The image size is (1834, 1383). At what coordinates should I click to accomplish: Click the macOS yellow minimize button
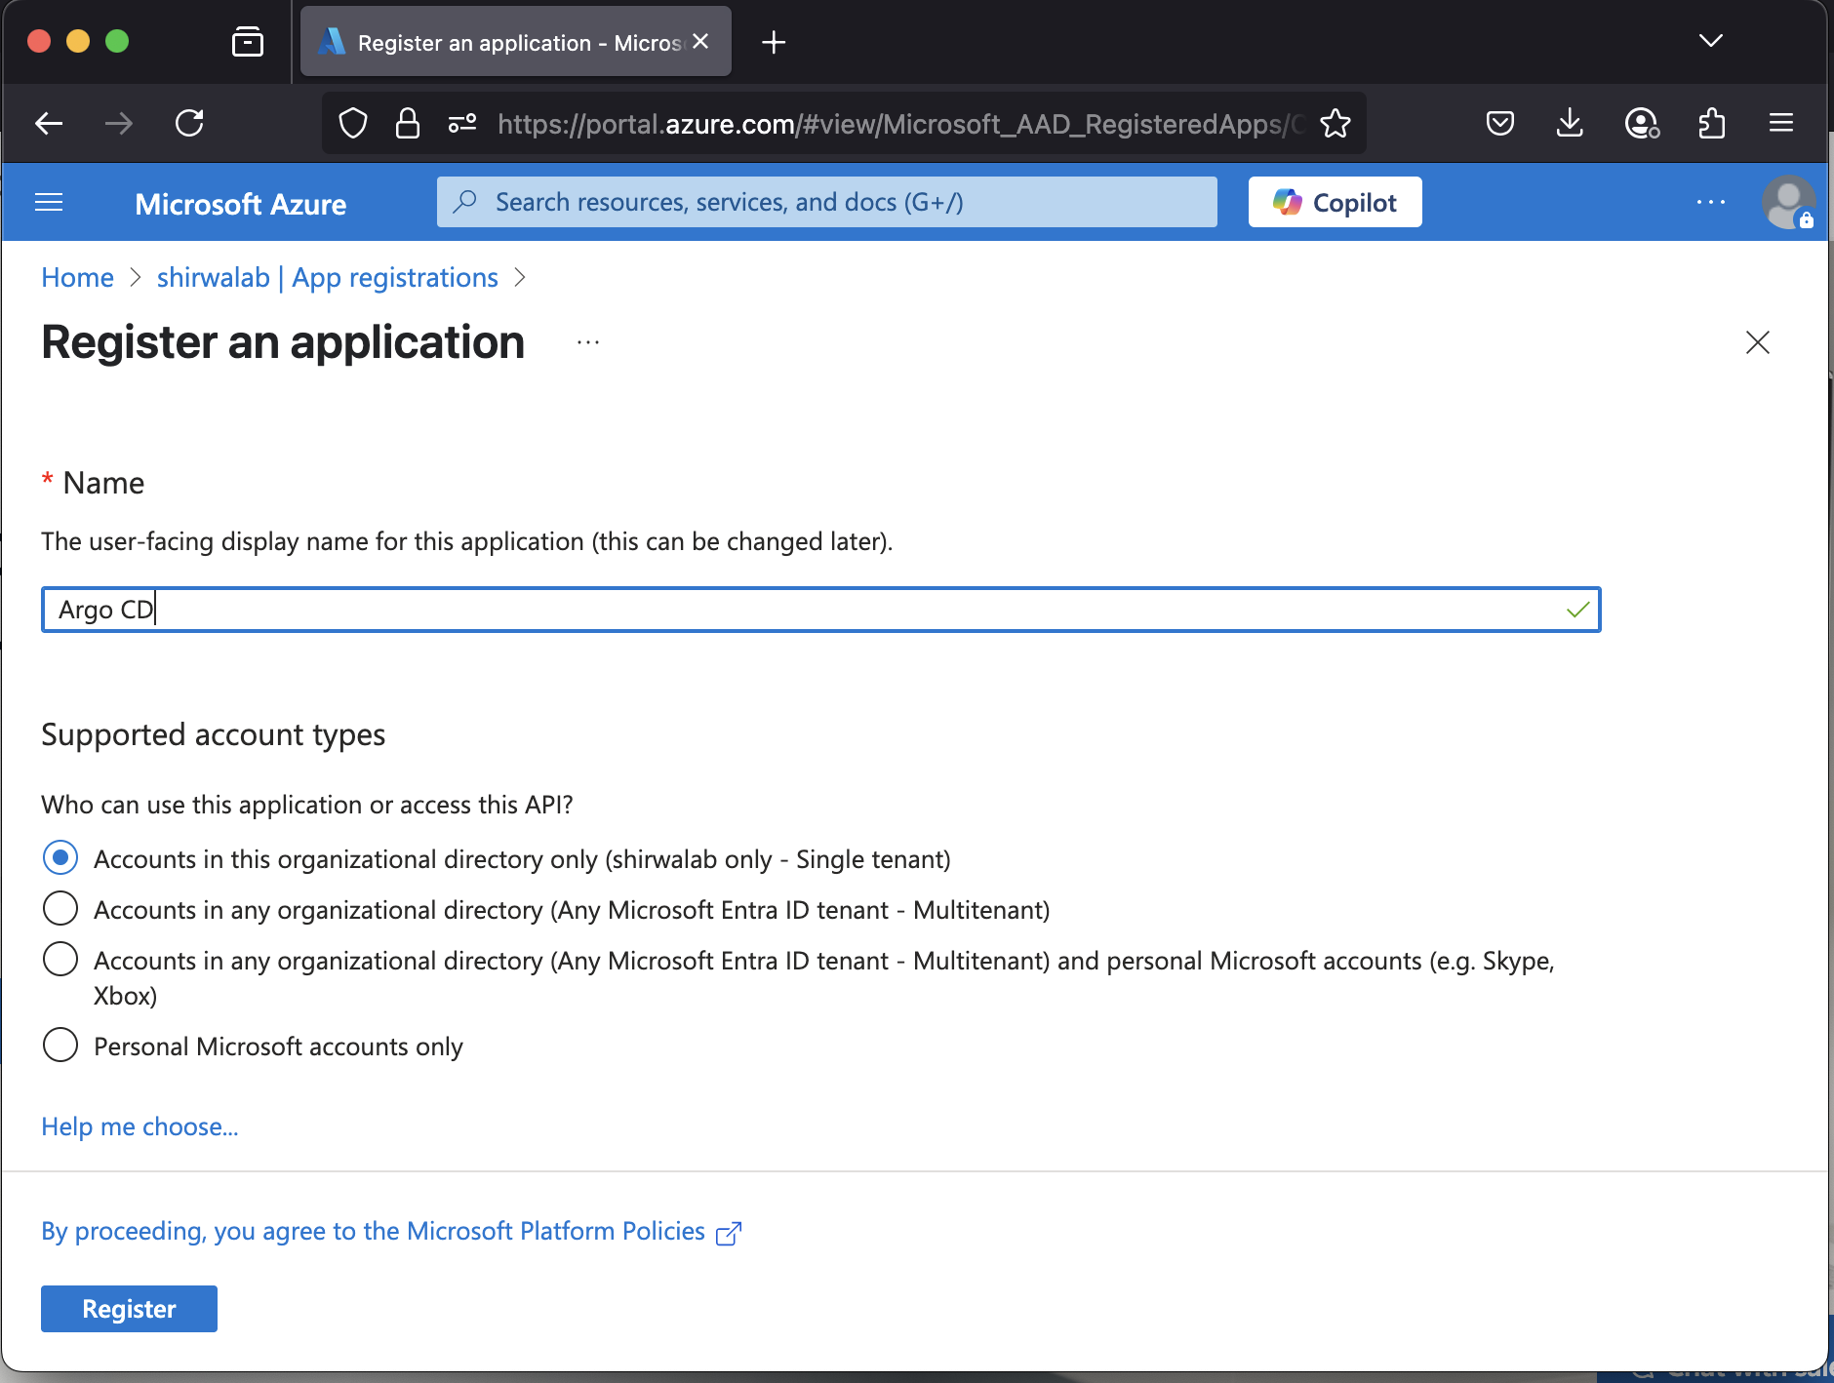78,41
